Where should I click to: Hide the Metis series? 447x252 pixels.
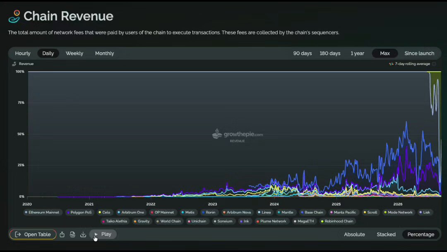[x=188, y=212]
